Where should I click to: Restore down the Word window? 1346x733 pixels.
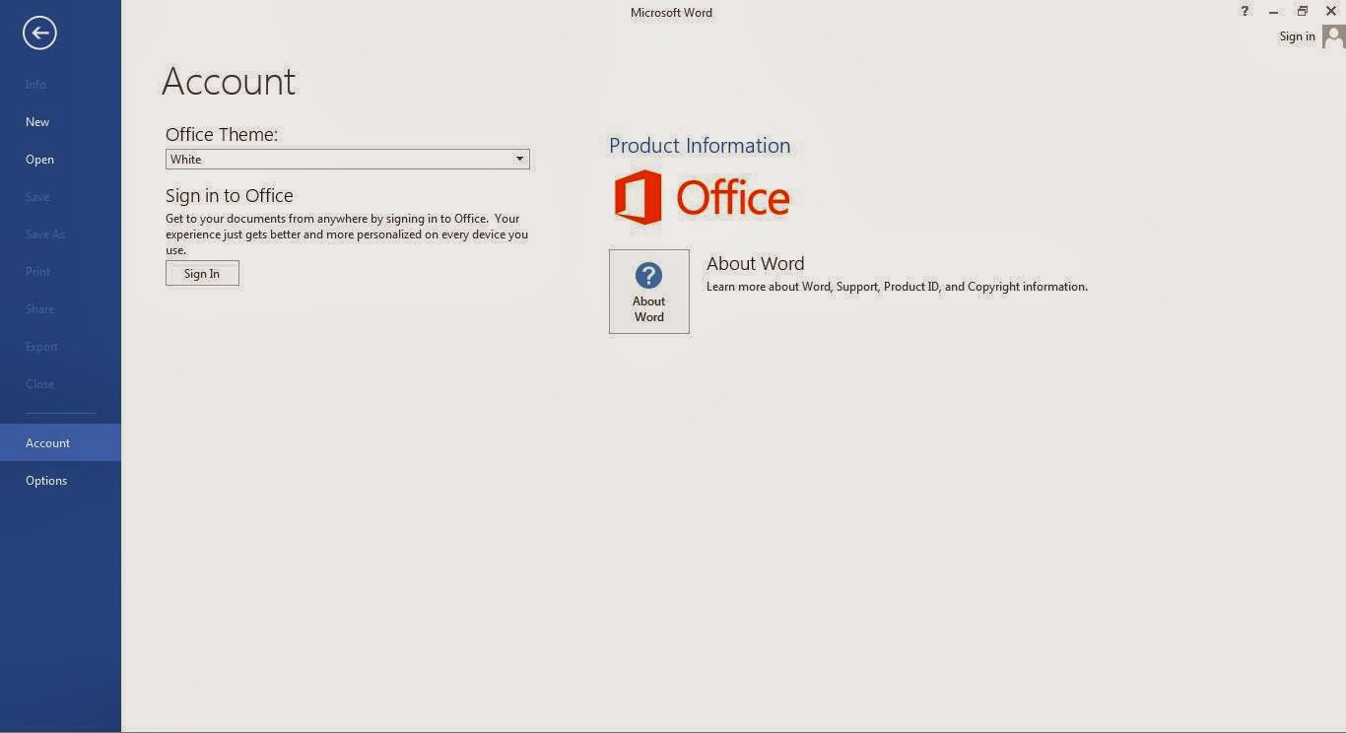click(1303, 12)
